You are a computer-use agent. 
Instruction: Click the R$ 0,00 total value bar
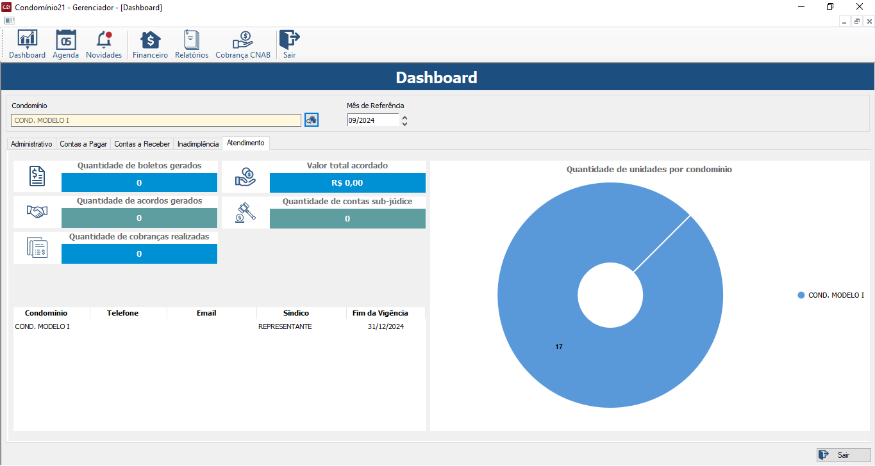tap(347, 182)
